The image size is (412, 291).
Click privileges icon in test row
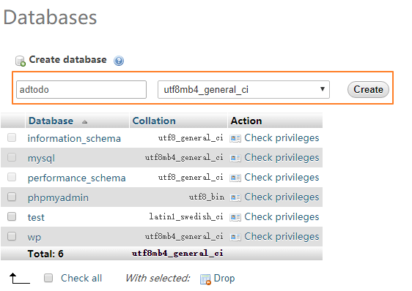(235, 217)
